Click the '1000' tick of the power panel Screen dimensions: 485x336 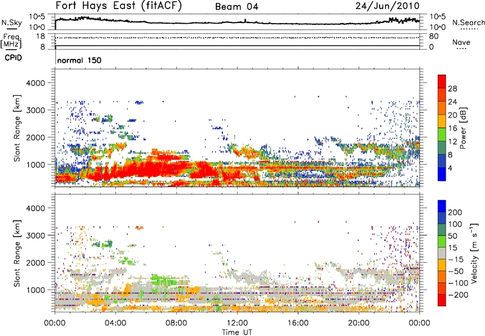pos(35,164)
